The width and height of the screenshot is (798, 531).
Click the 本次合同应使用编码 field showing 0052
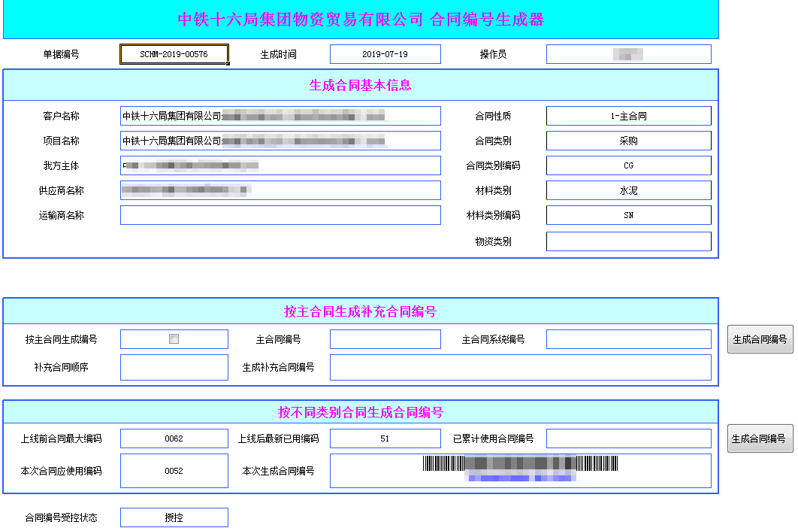click(174, 471)
